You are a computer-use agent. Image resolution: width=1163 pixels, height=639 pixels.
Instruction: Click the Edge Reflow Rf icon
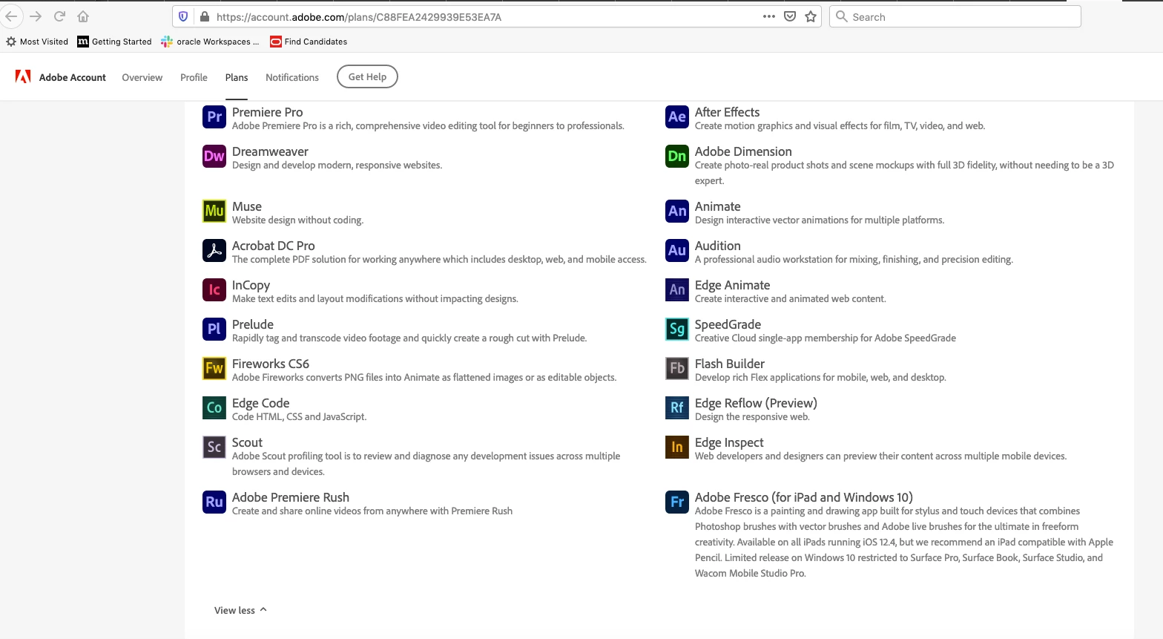tap(677, 407)
